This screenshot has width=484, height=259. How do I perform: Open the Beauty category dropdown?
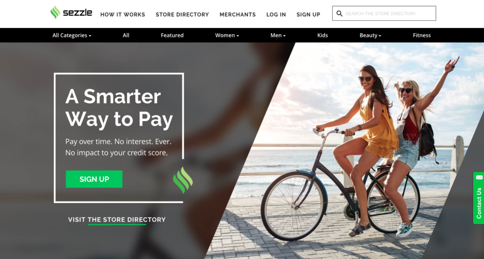click(x=370, y=35)
